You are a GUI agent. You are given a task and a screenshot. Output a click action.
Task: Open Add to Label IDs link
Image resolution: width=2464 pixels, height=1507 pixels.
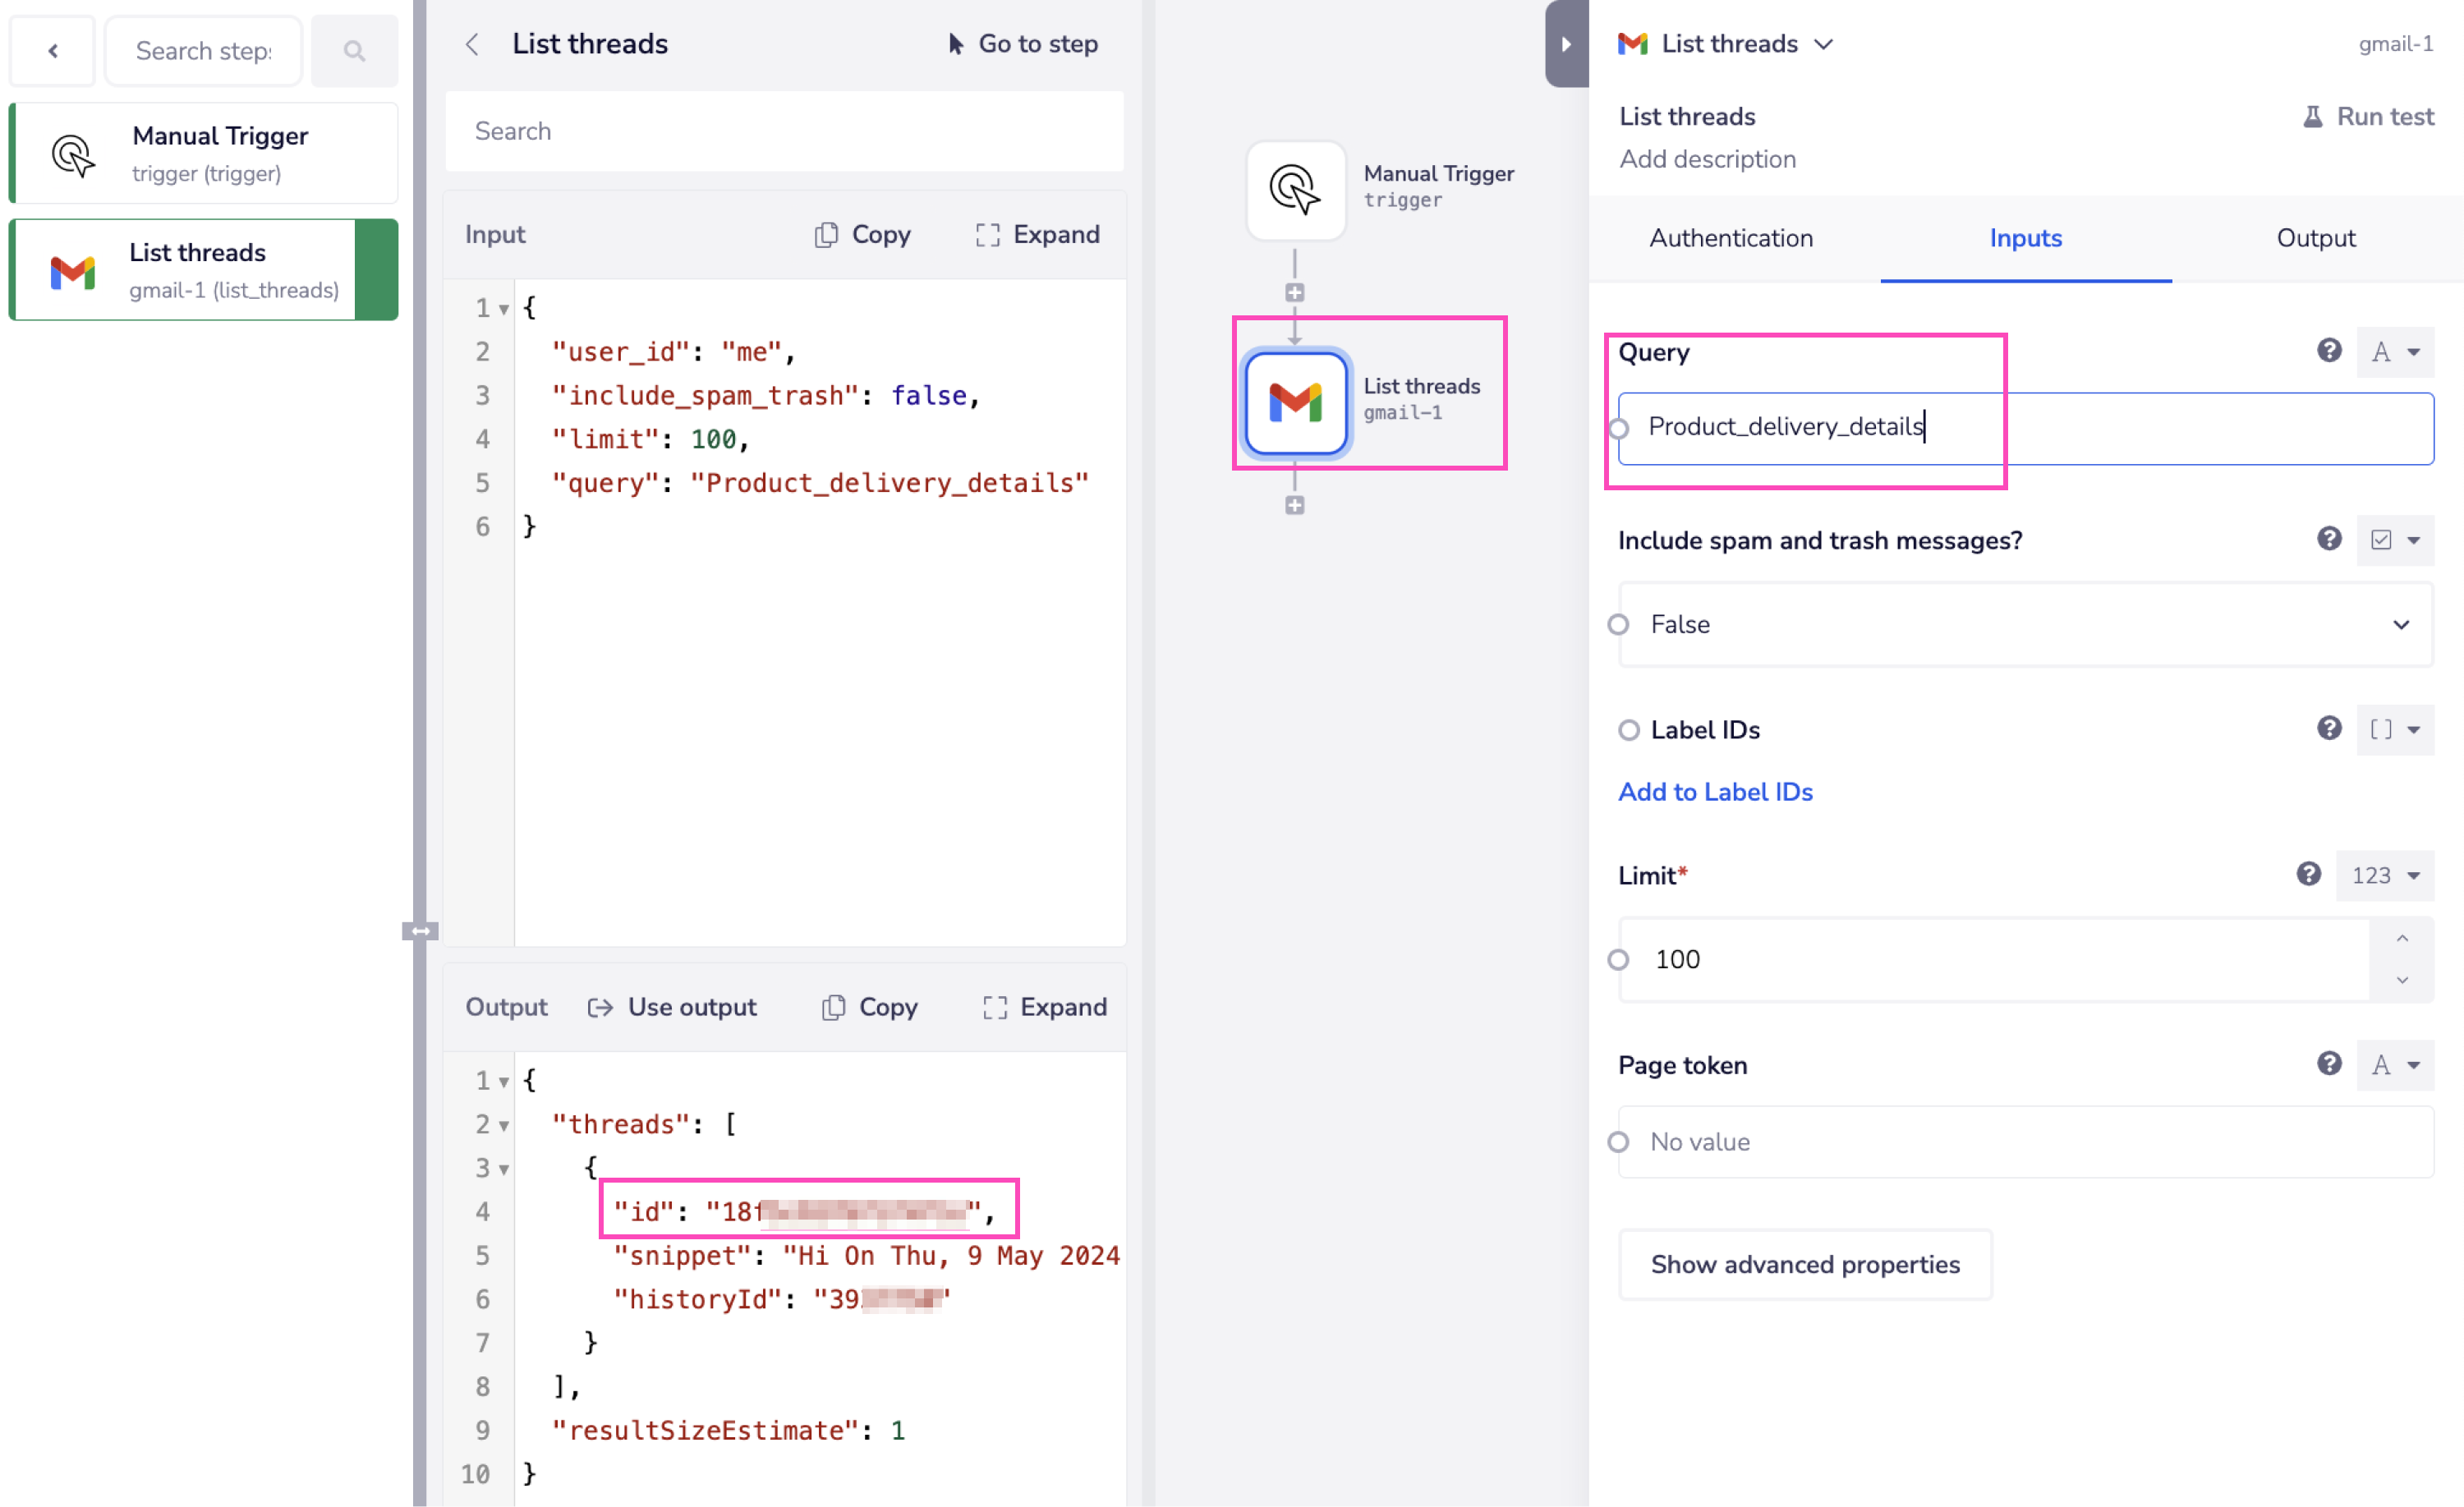pyautogui.click(x=1714, y=791)
